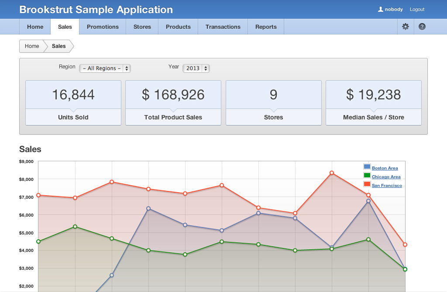The height and width of the screenshot is (292, 447).
Task: Switch to the Reports tab
Action: coord(266,27)
